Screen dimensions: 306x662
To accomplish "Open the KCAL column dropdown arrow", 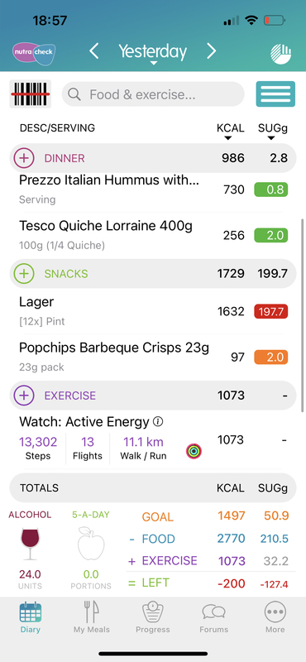I will pos(228,138).
